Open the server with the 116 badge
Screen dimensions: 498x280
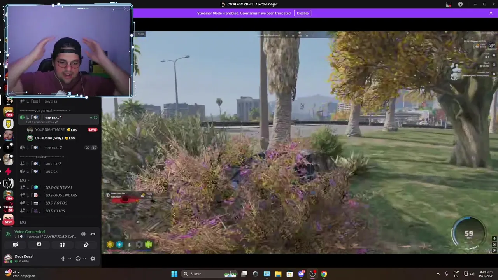point(8,195)
